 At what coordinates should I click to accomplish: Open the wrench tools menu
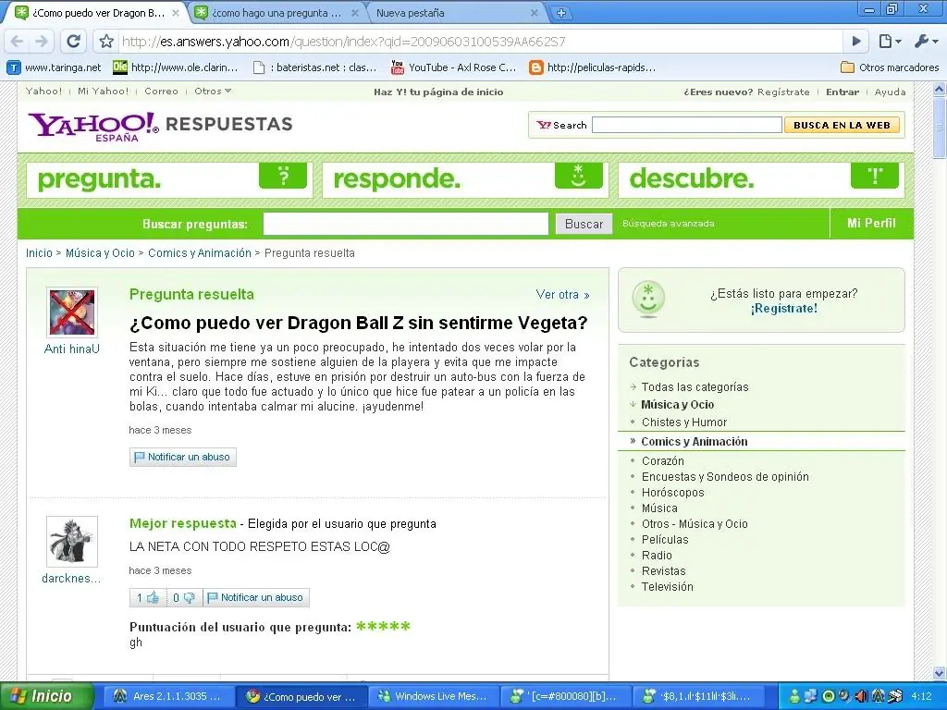pos(925,41)
